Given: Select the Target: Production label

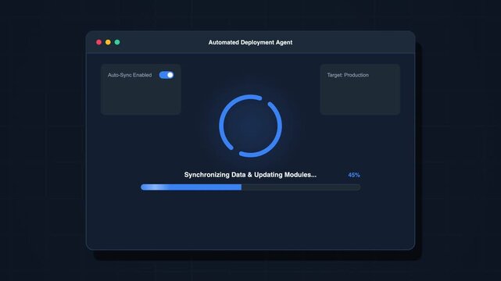Looking at the screenshot, I should pyautogui.click(x=348, y=75).
